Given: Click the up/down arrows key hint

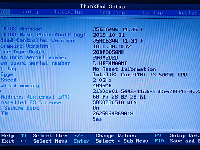Looking at the screenshot, I should click(x=24, y=136).
